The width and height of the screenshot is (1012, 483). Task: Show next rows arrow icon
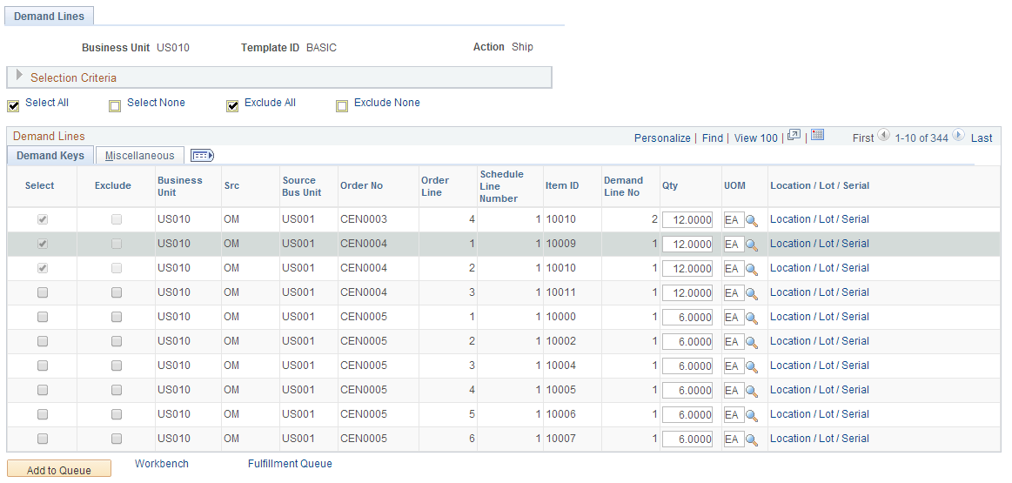click(958, 136)
